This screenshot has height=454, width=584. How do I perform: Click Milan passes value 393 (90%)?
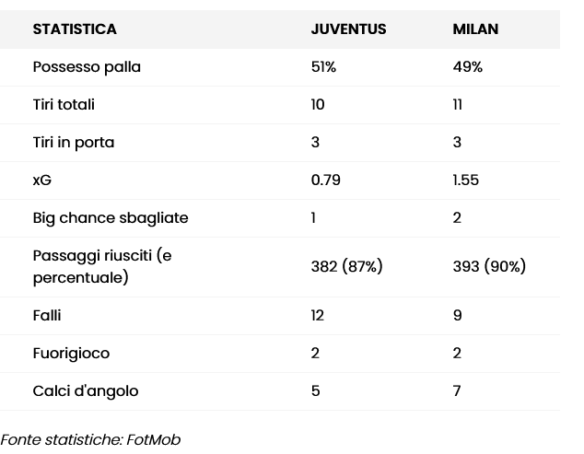click(489, 267)
